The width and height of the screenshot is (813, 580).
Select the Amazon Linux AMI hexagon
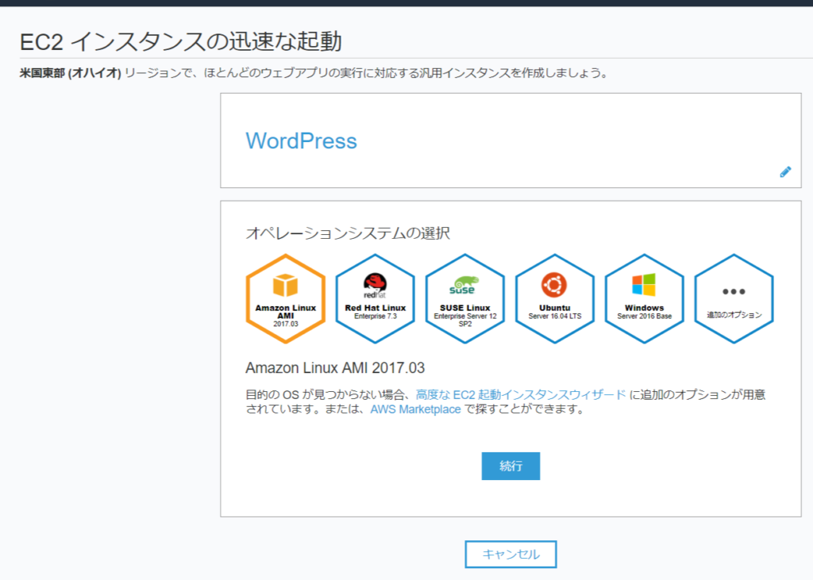click(286, 298)
